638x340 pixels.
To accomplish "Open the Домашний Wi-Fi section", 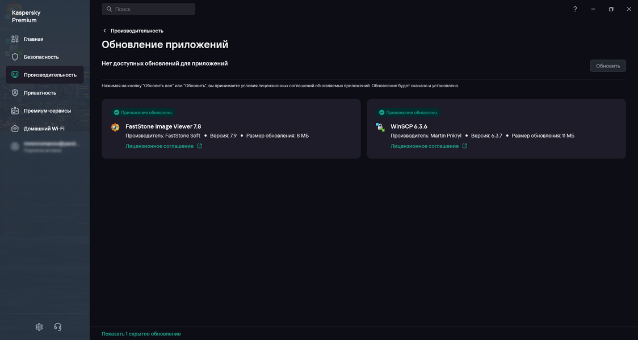I will point(44,129).
